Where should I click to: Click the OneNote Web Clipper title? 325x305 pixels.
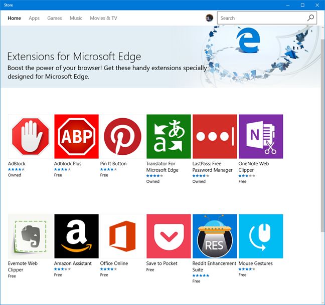pos(253,167)
